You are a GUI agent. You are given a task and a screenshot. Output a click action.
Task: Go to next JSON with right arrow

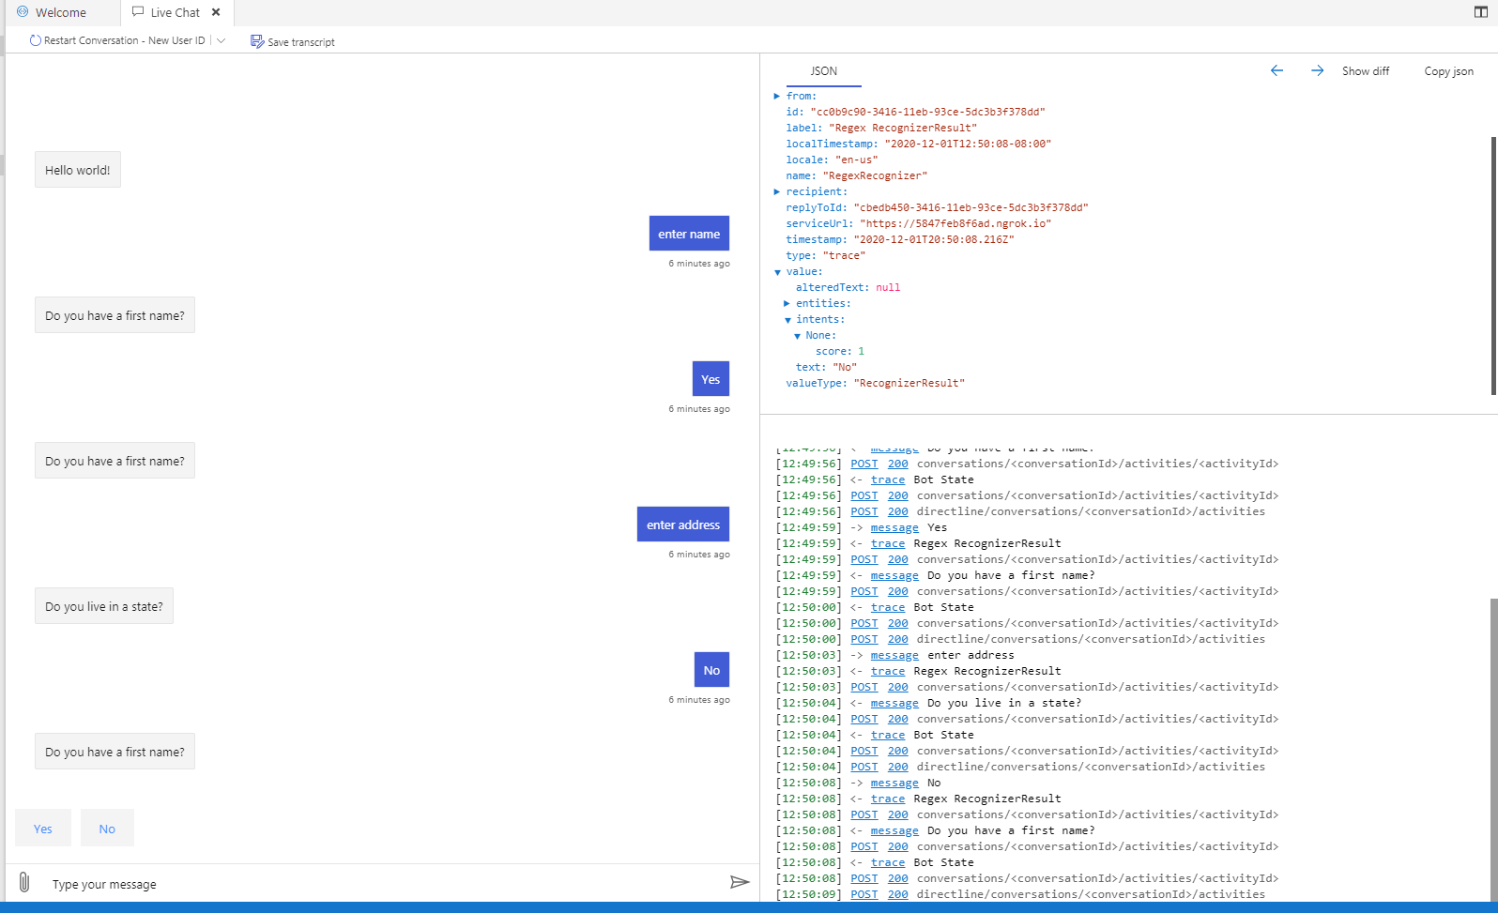tap(1317, 70)
